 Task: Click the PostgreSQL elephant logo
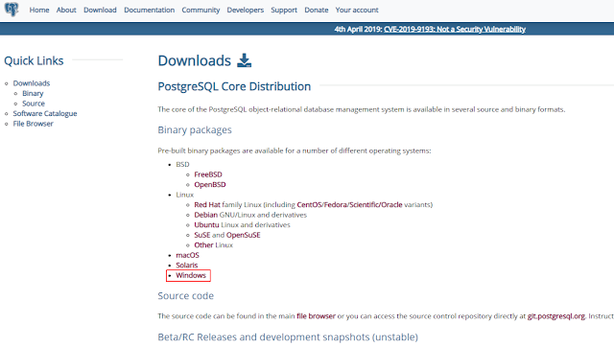point(12,9)
